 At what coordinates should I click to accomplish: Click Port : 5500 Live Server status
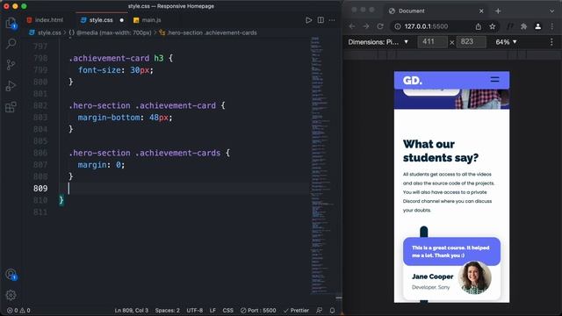(x=258, y=310)
